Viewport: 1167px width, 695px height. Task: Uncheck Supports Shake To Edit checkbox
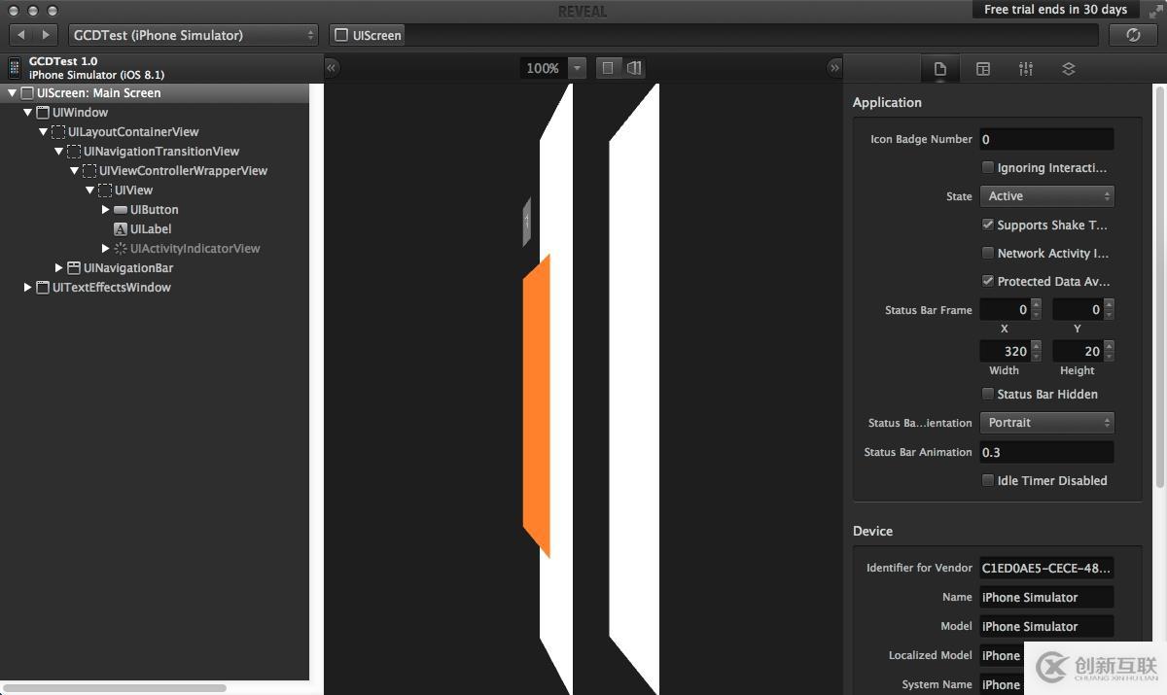click(988, 225)
